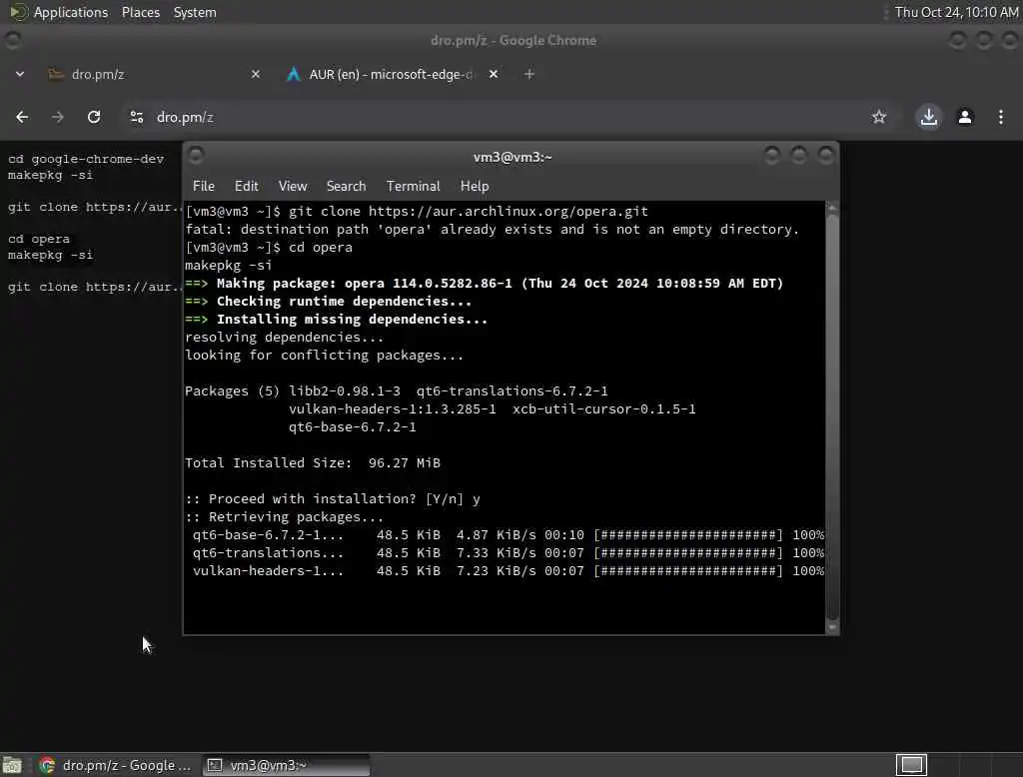1023x777 pixels.
Task: Switch to the dro.pm/z tab
Action: (155, 74)
